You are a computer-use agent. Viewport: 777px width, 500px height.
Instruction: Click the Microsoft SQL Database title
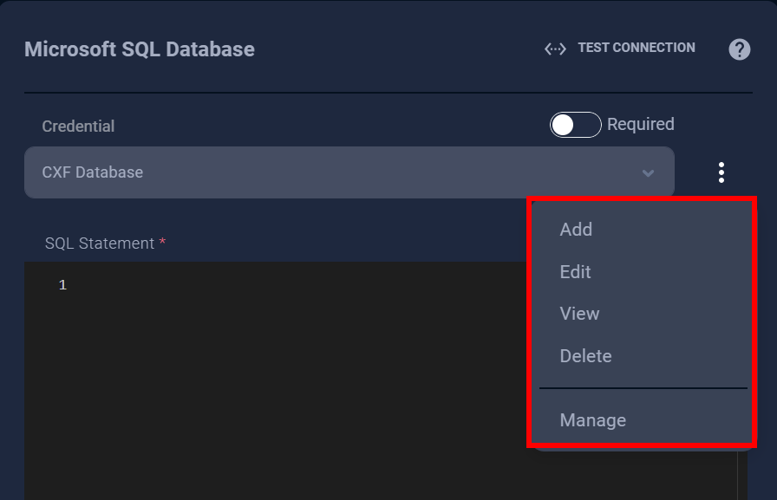point(140,49)
